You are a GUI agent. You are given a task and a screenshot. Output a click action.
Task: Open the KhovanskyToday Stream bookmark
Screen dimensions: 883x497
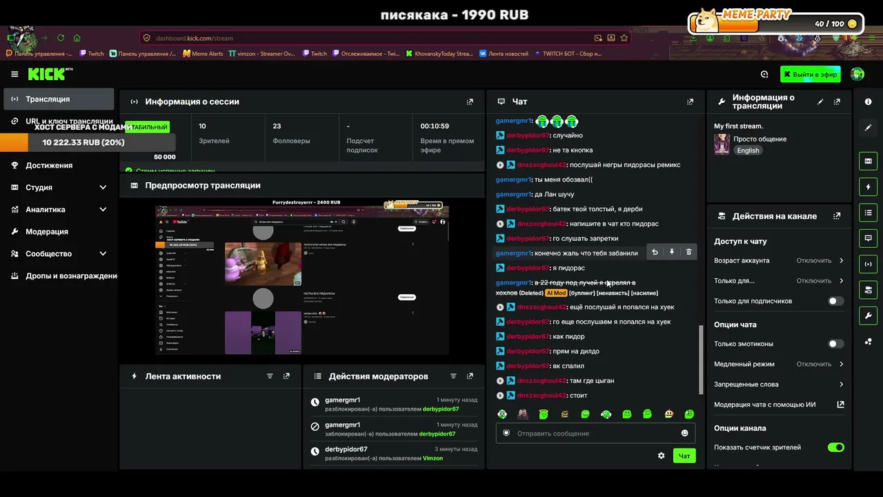[x=439, y=53]
